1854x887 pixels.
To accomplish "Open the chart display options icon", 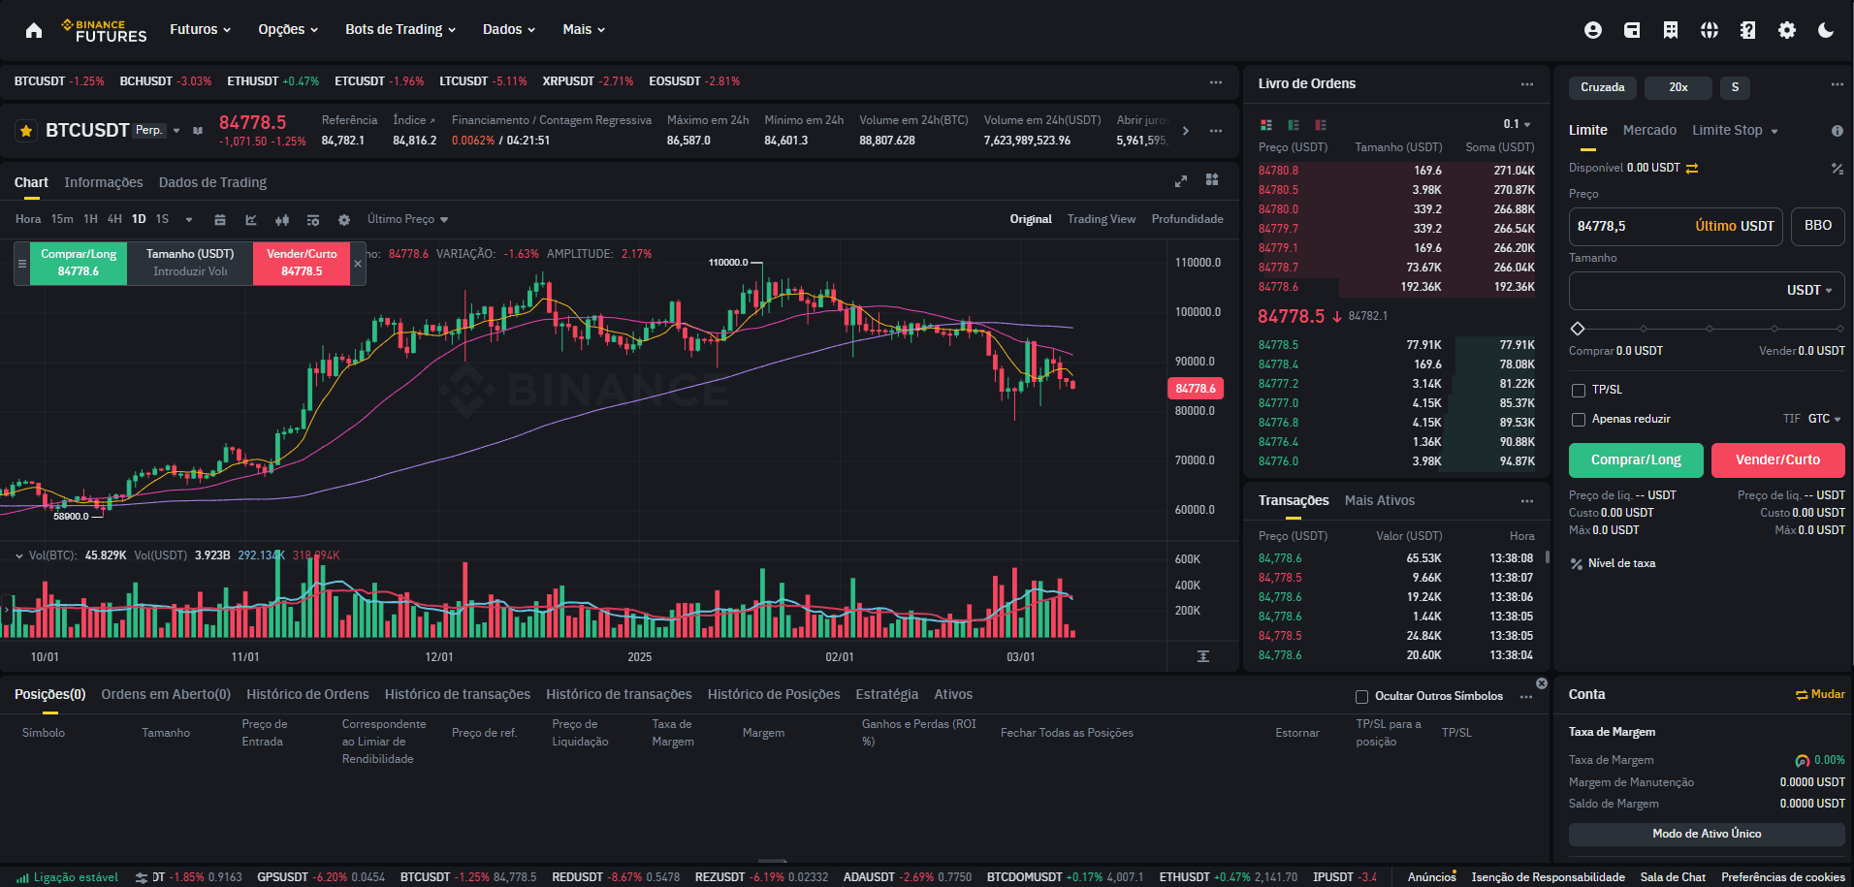I will (313, 220).
